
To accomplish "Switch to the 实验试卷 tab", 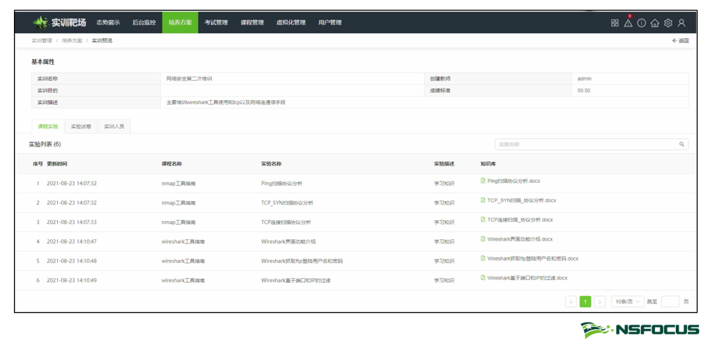I will click(x=81, y=127).
